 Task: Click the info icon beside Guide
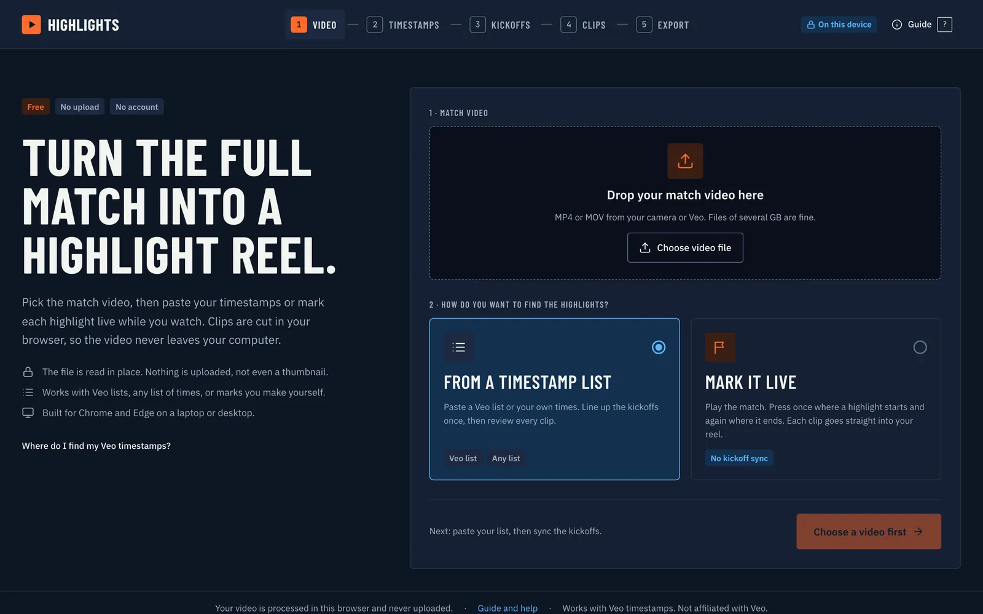tap(897, 25)
